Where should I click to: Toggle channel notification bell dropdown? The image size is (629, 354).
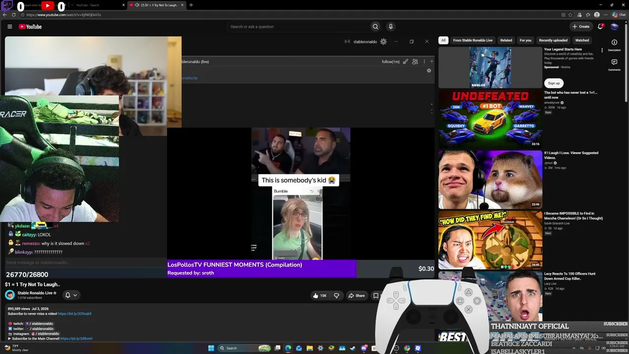(71, 295)
